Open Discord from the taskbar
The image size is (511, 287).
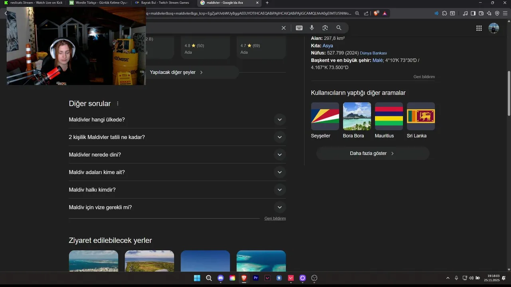[x=220, y=278]
